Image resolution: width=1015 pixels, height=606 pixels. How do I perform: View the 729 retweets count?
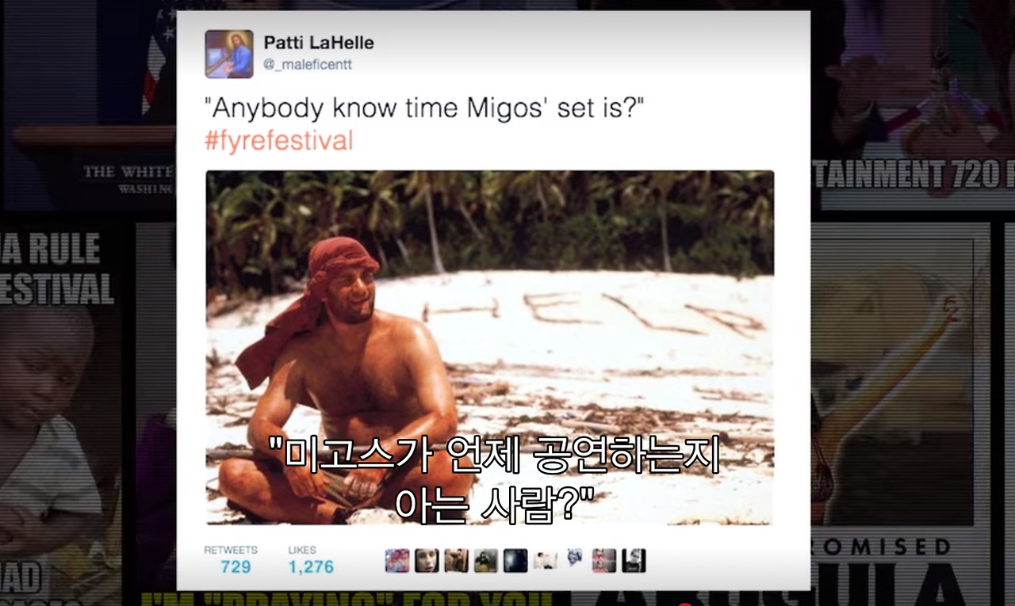coord(236,566)
